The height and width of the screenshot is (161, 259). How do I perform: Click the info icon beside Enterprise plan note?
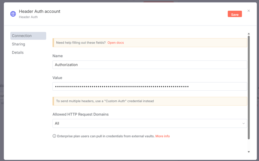[54, 136]
